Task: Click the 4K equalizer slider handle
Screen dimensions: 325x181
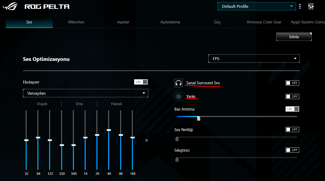Action: tap(109, 130)
